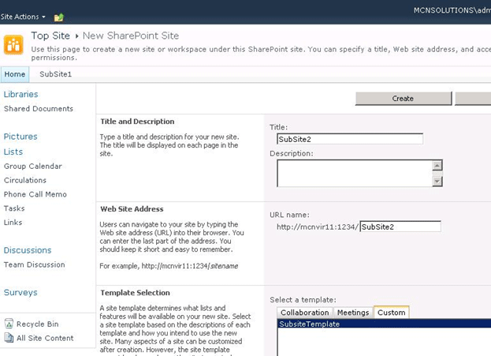Click inside the Description text area

point(355,174)
